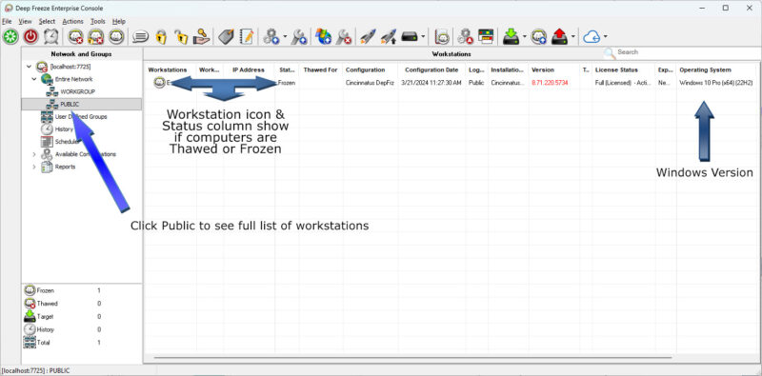Open the Tools menu
Viewport: 762px width, 376px height.
(98, 21)
